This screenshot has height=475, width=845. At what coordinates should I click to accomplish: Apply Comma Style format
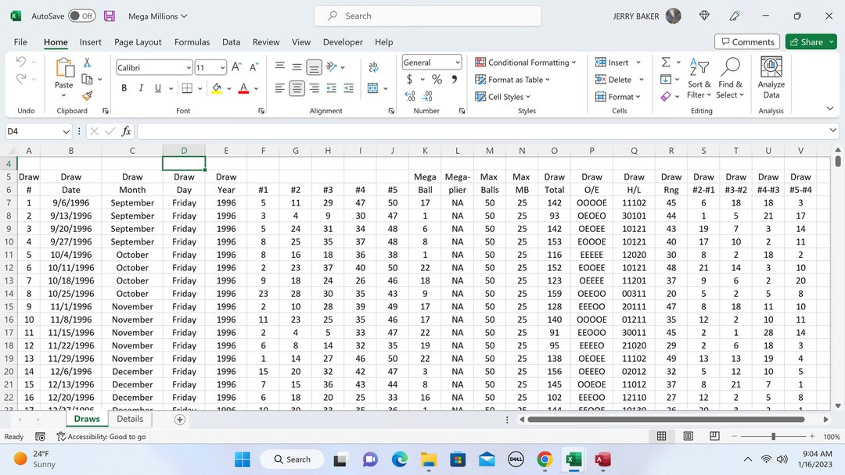coord(455,80)
